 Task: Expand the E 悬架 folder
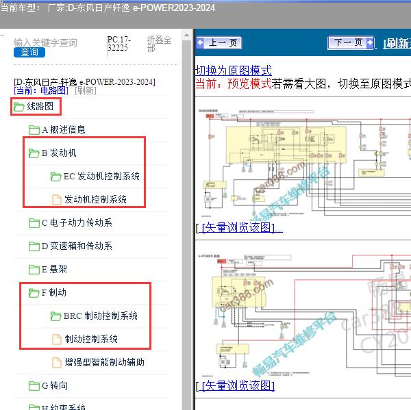coord(55,269)
